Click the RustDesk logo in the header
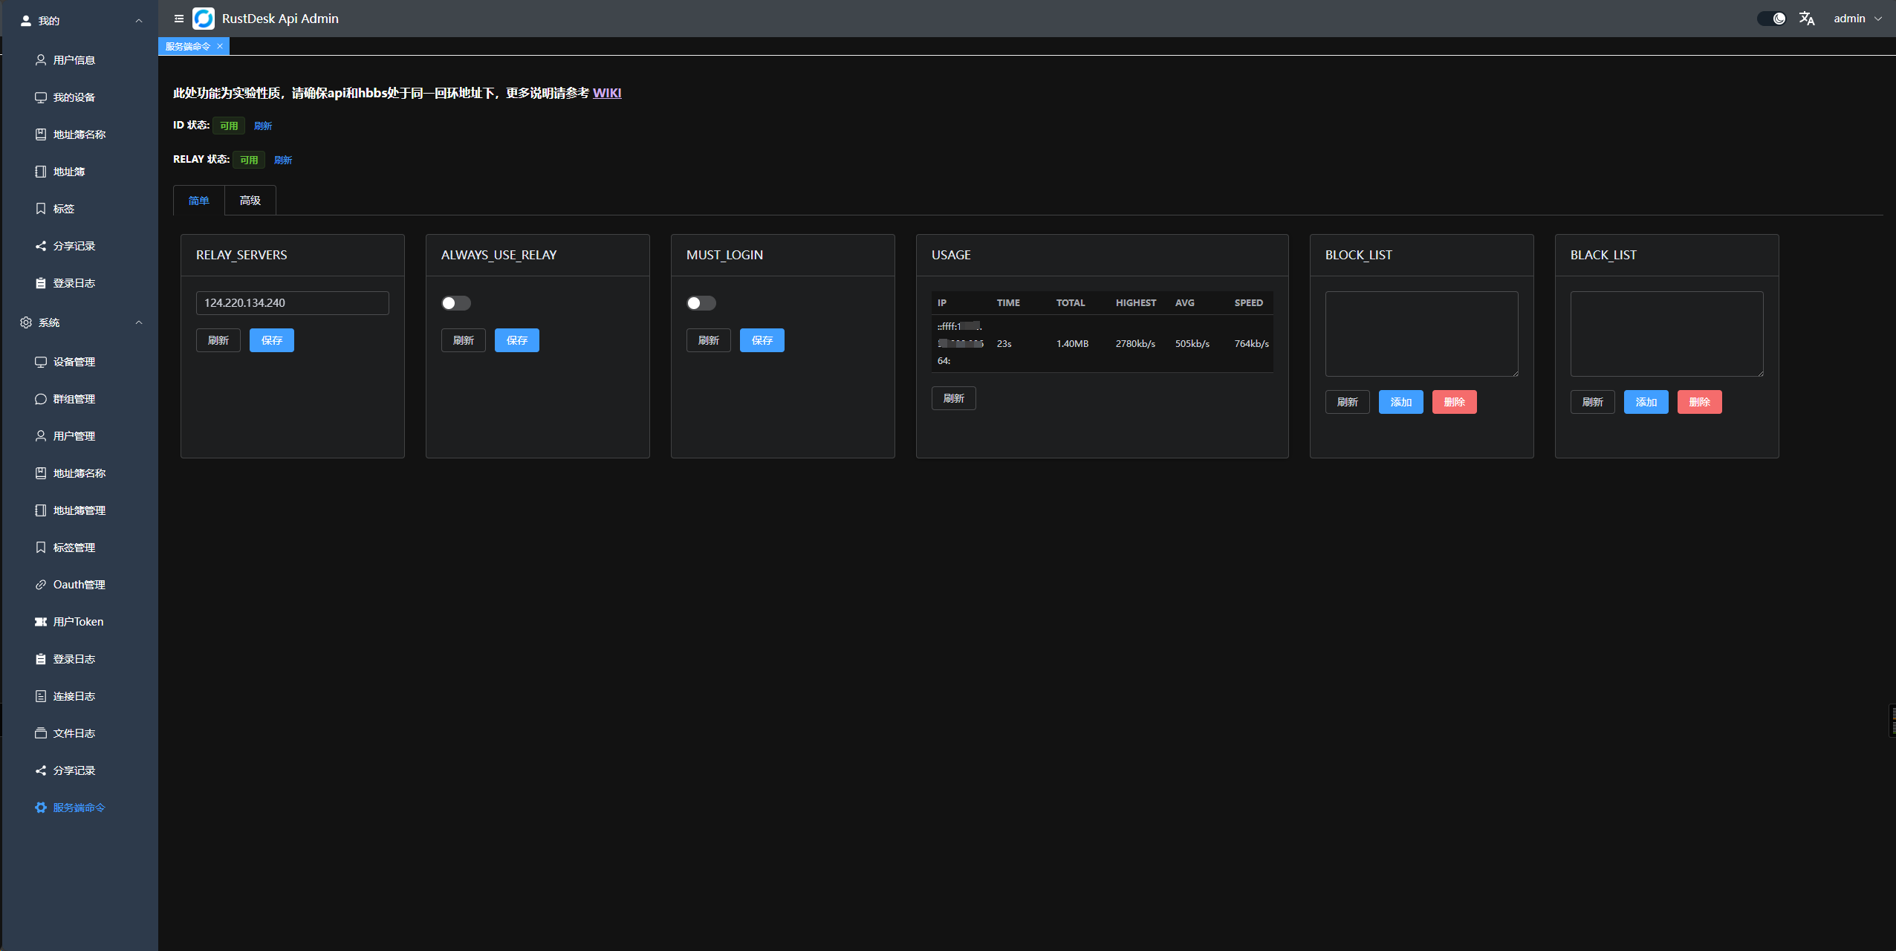The height and width of the screenshot is (951, 1896). (x=204, y=18)
